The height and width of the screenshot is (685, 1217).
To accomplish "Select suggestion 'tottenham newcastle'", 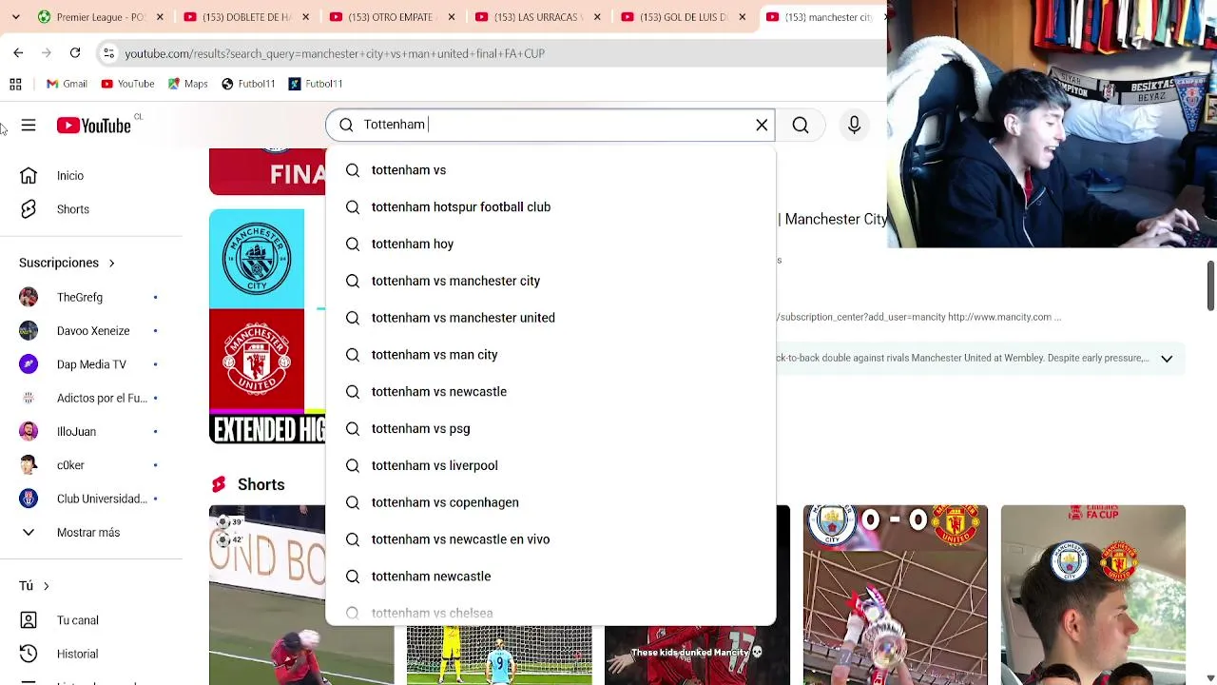I will coord(551,577).
